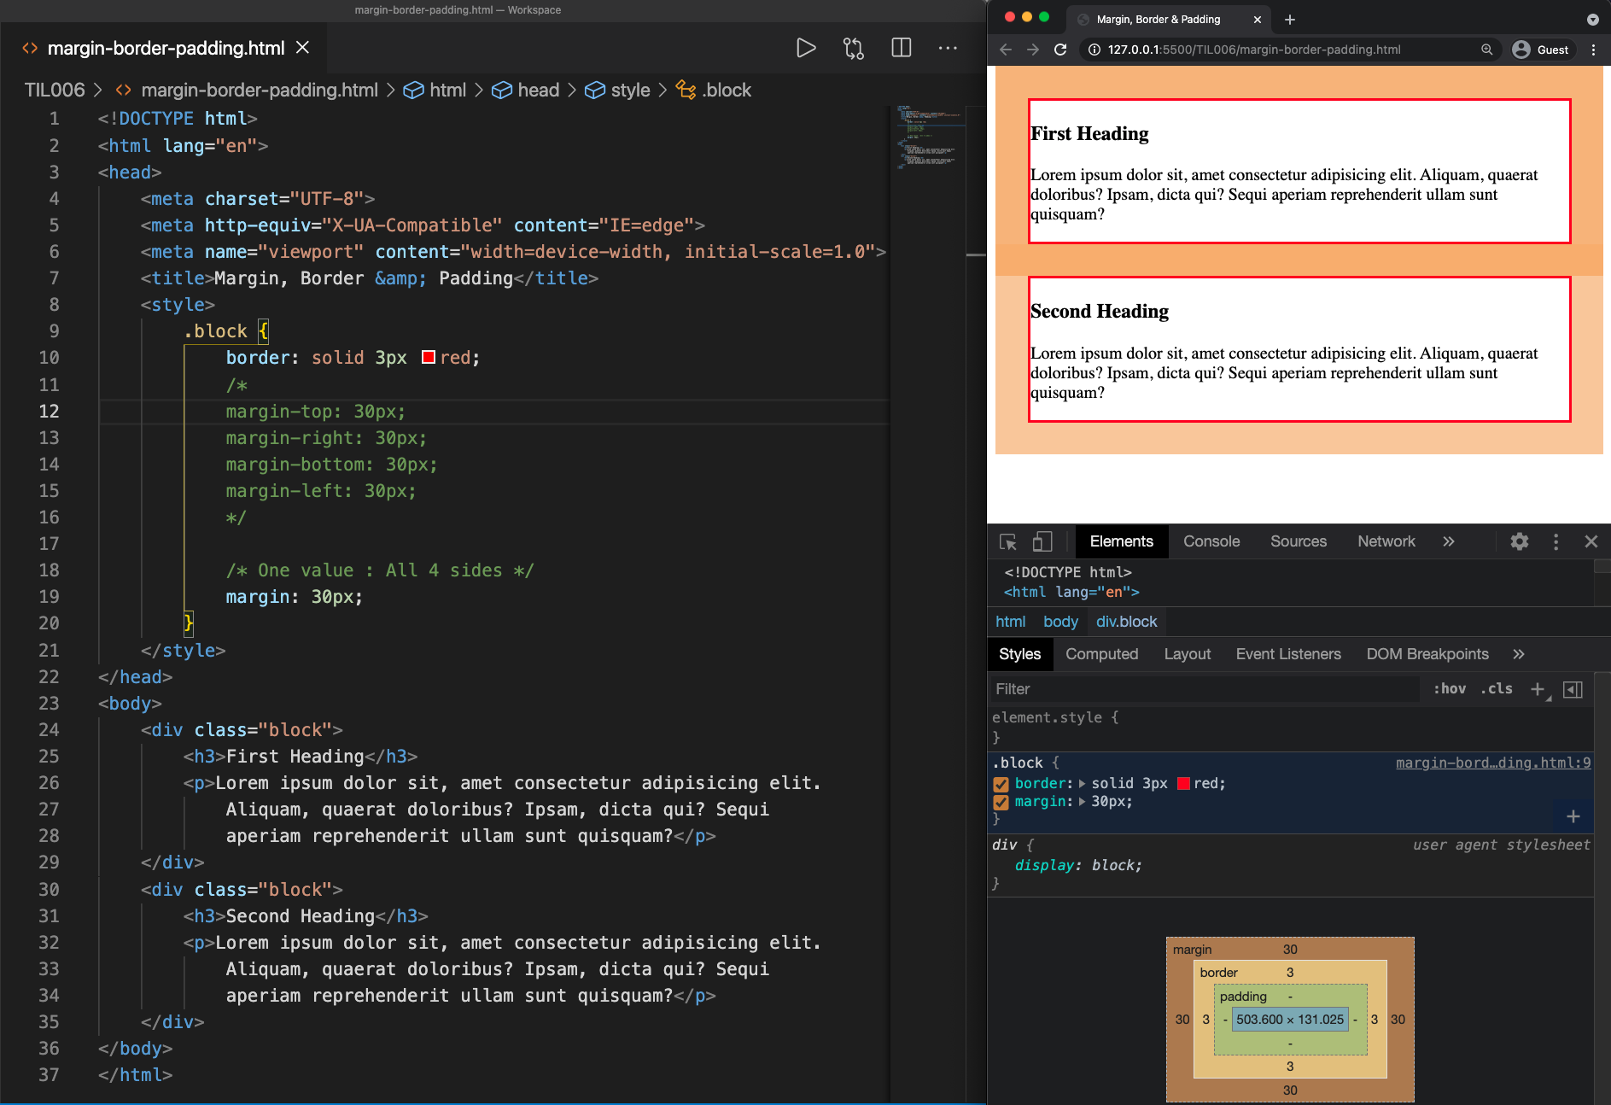Screen dimensions: 1611x1105
Task: Click line number 12 in the gutter
Action: (x=49, y=412)
